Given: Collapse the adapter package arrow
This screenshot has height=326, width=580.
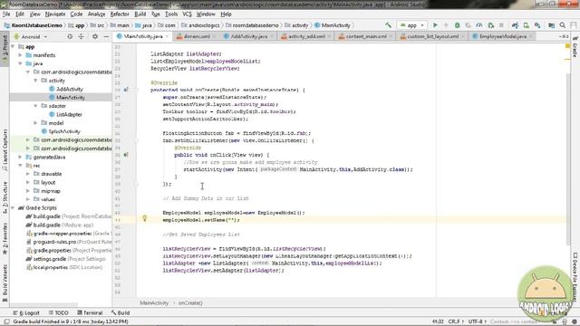Looking at the screenshot, I should coord(36,106).
